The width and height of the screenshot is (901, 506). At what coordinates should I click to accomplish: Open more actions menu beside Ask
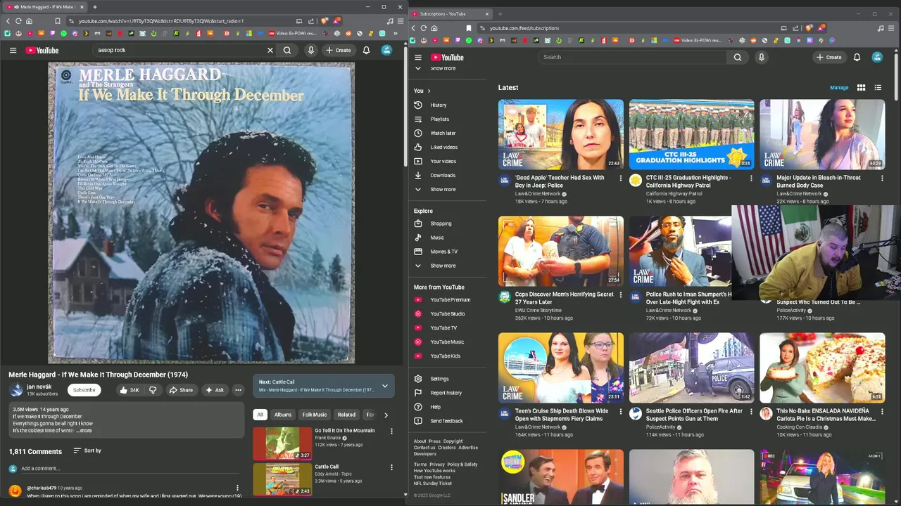click(x=238, y=390)
